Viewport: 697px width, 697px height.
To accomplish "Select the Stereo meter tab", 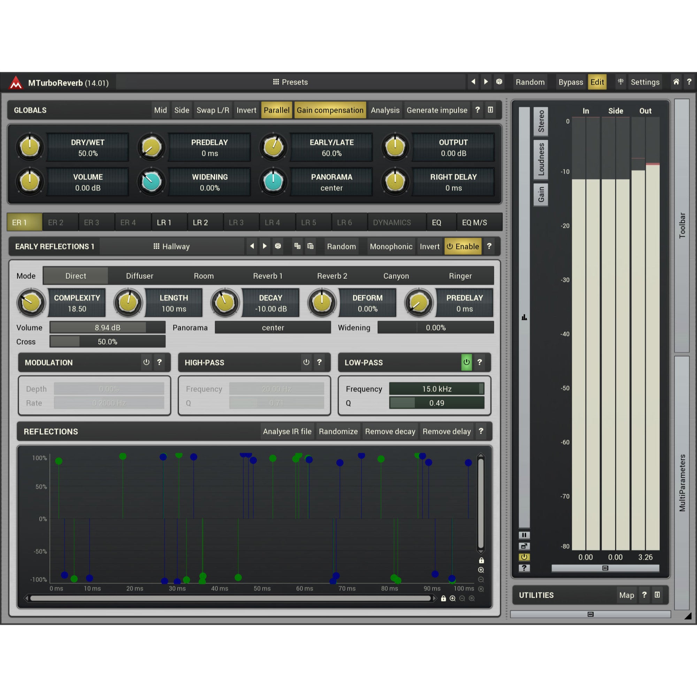I will [x=541, y=122].
